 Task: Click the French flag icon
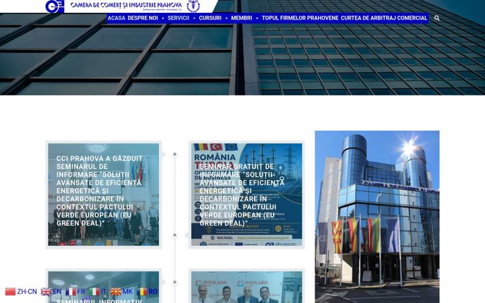[71, 292]
